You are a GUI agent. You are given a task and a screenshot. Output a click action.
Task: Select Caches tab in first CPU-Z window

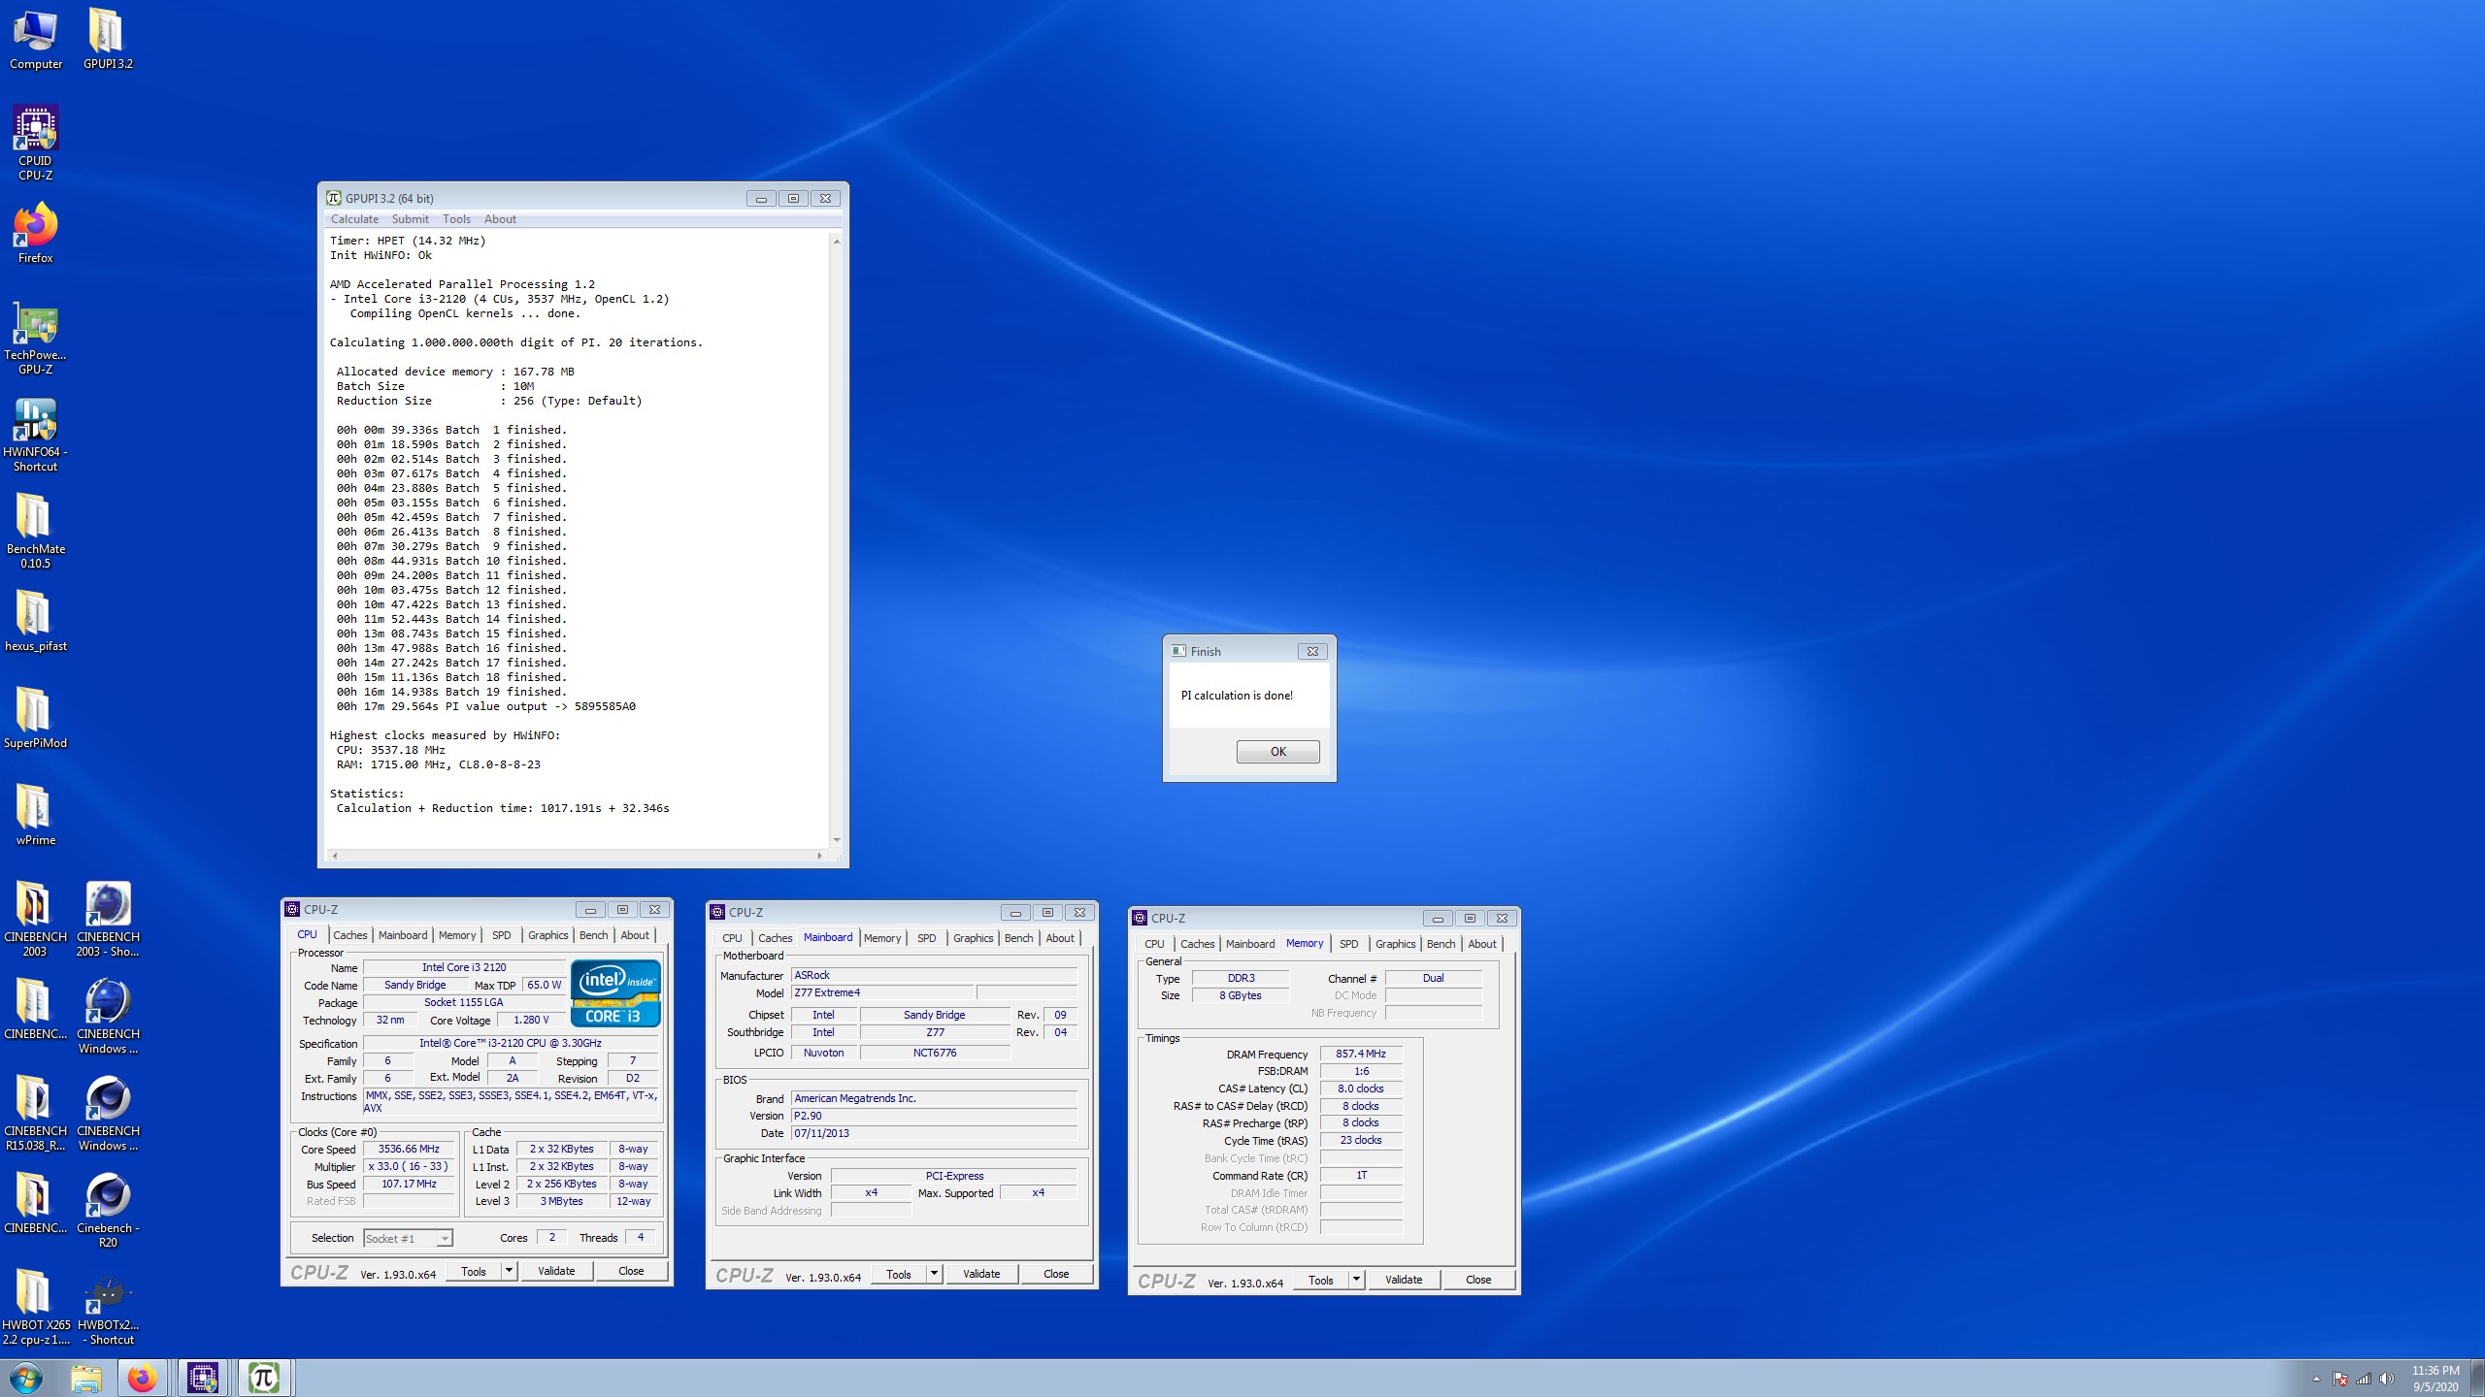pos(349,935)
